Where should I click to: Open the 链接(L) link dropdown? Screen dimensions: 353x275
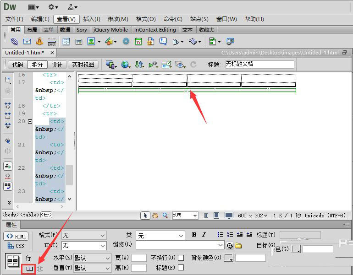pyautogui.click(x=180, y=245)
